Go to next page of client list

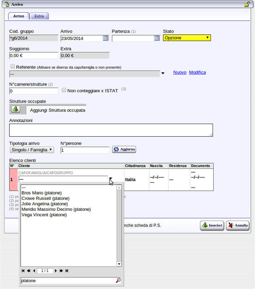pos(56,271)
